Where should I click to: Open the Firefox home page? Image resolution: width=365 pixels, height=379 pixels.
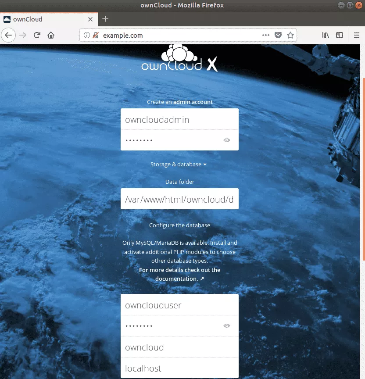pos(51,35)
